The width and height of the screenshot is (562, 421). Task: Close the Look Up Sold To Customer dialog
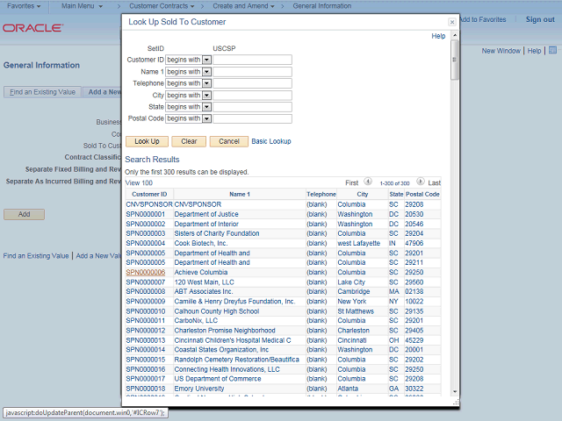click(451, 22)
